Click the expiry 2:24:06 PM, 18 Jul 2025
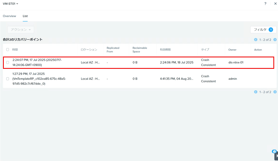The width and height of the screenshot is (278, 161). [177, 62]
